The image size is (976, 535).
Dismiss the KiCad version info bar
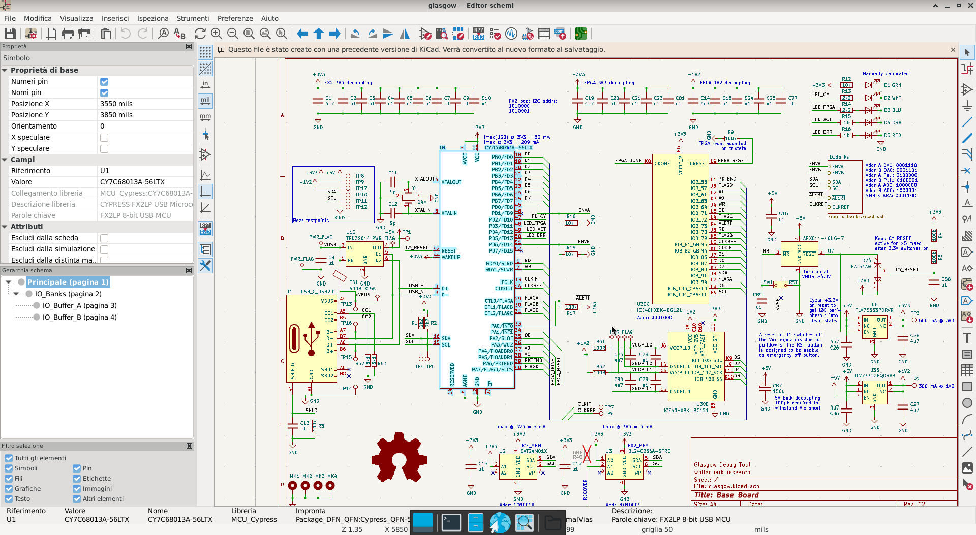953,50
